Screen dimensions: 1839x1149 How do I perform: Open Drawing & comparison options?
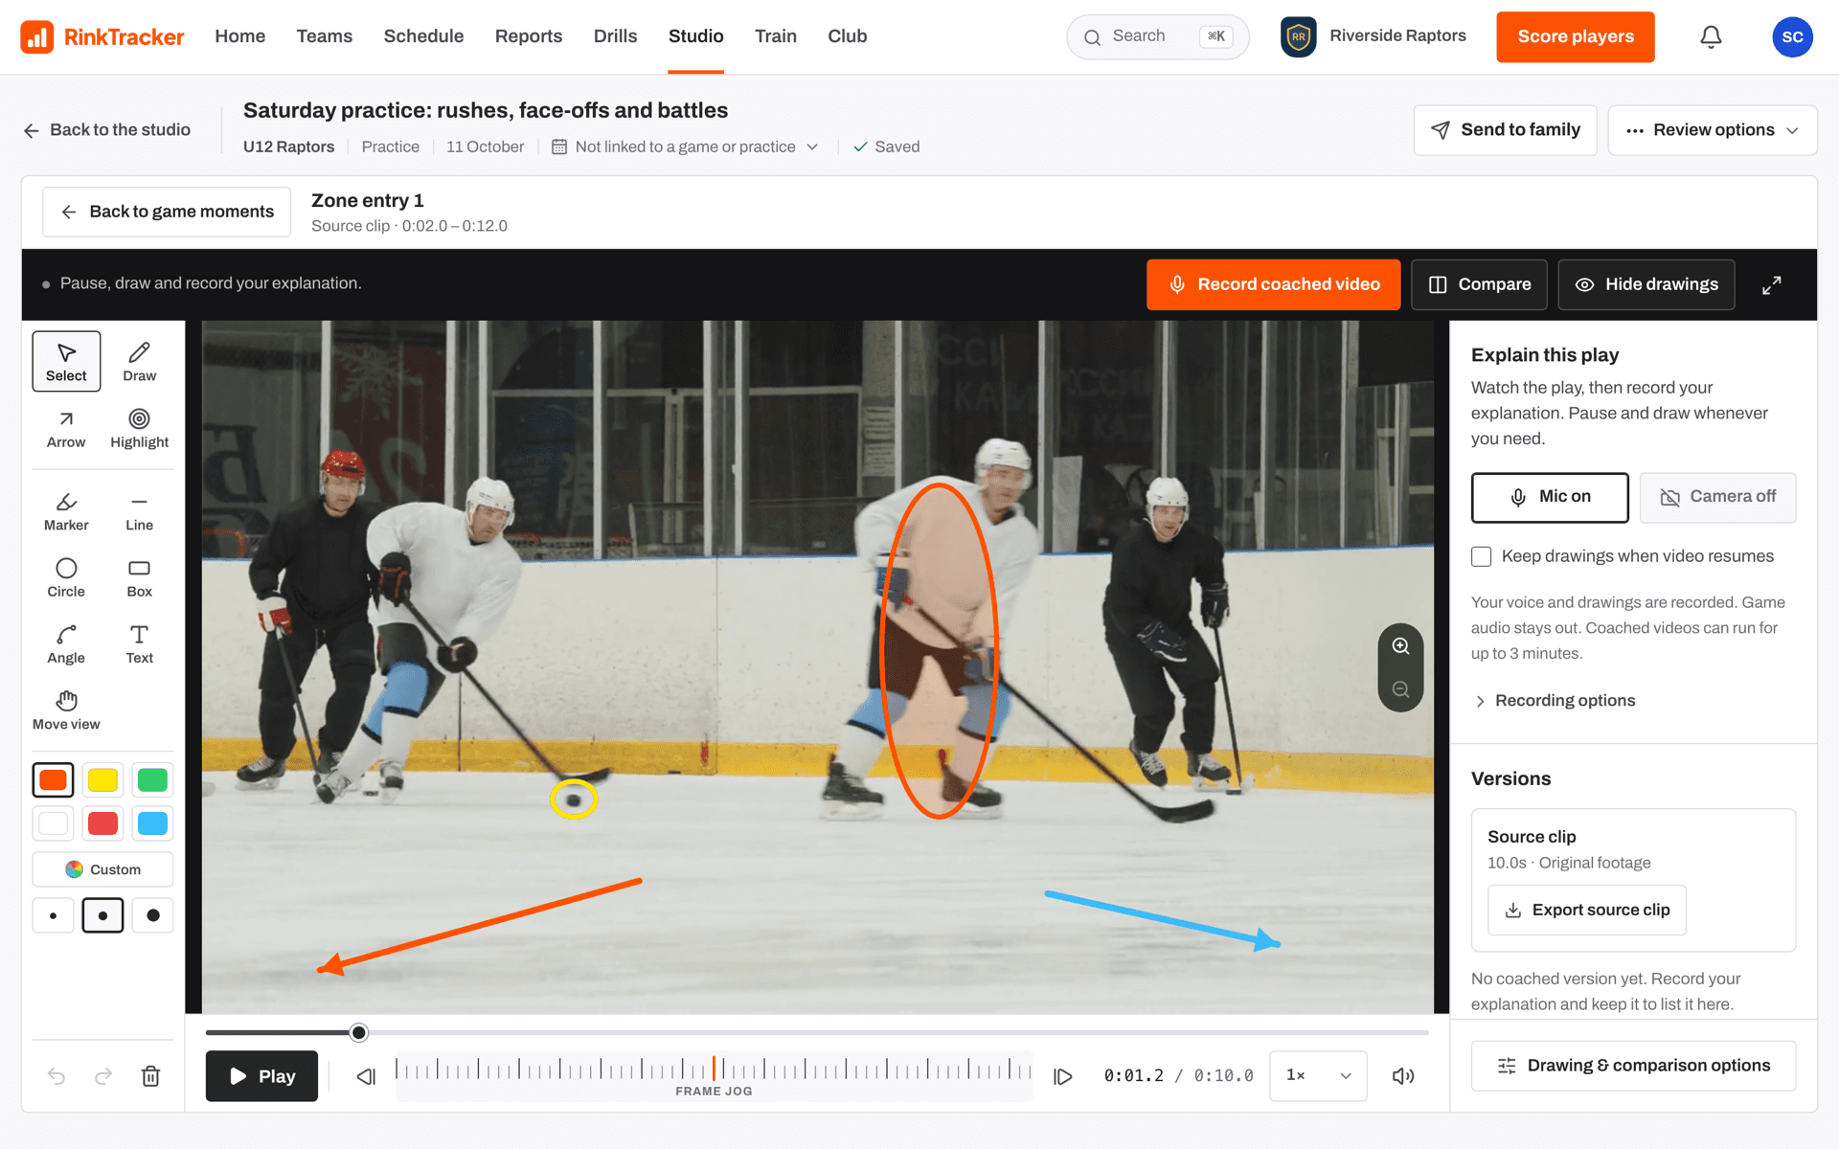point(1633,1066)
